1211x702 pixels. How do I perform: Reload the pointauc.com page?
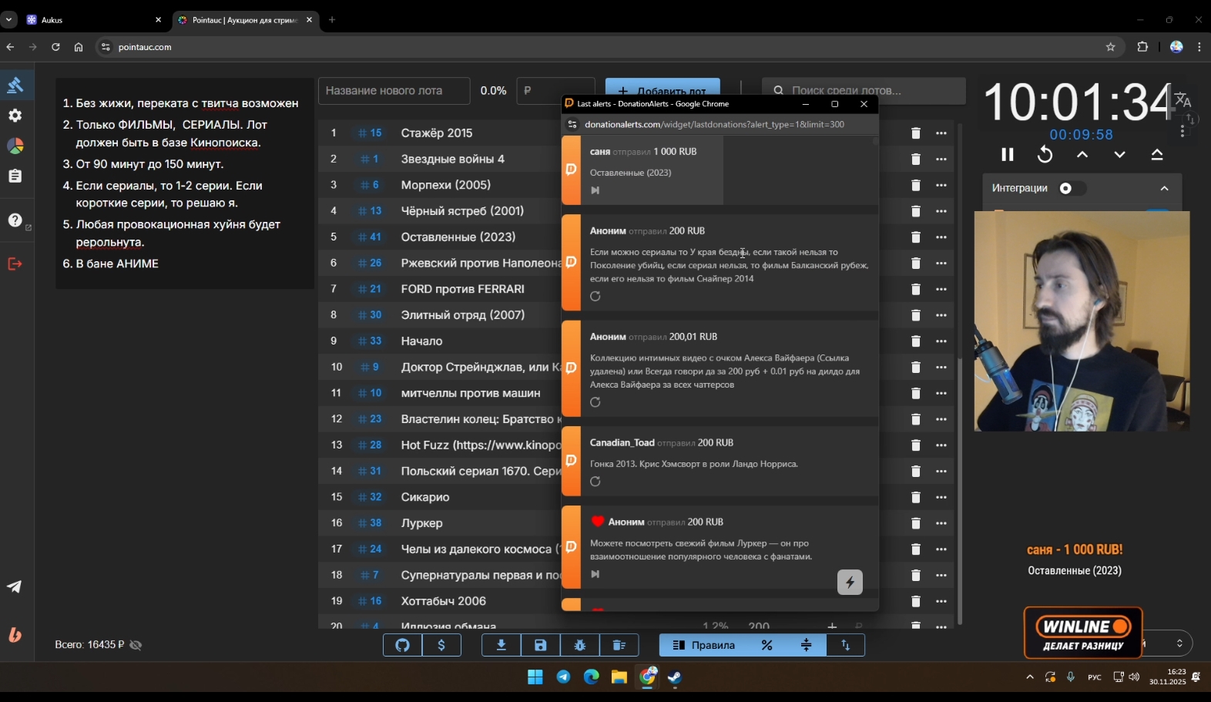point(55,47)
